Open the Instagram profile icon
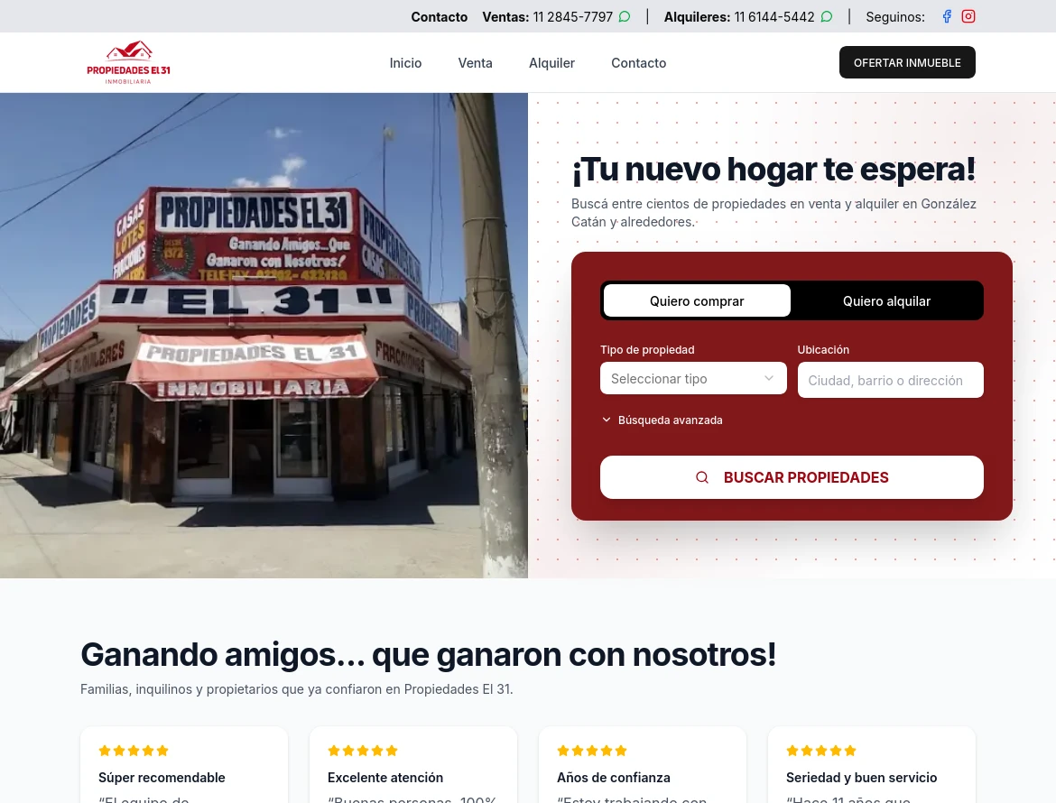The image size is (1056, 803). [968, 17]
